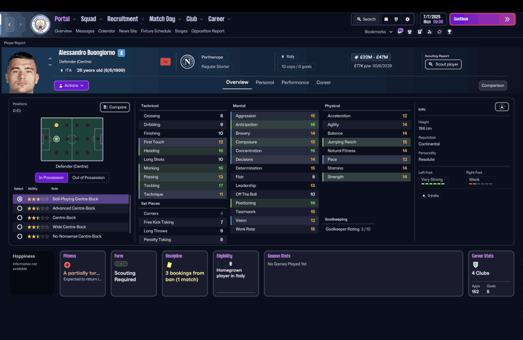Go forward with the right arrow button
The image size is (523, 340).
click(20, 24)
